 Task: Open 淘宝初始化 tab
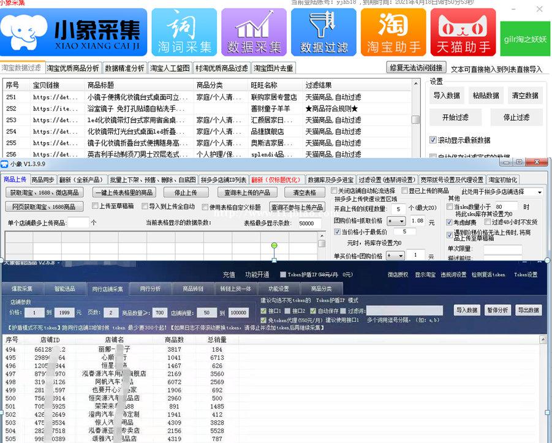click(502, 180)
